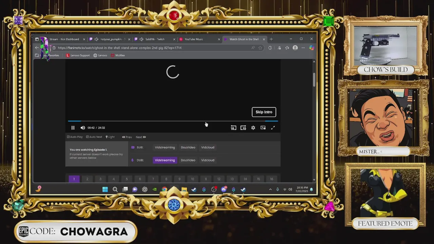This screenshot has height=244, width=434.
Task: Open browser extensions puzzle icon
Action: pos(270,48)
